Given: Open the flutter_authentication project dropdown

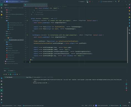Looking at the screenshot, I should [x=13, y=2].
